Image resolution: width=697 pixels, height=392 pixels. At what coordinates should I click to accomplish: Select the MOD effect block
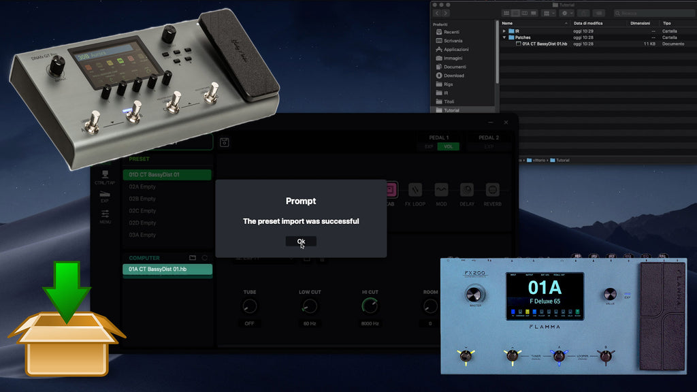(442, 191)
